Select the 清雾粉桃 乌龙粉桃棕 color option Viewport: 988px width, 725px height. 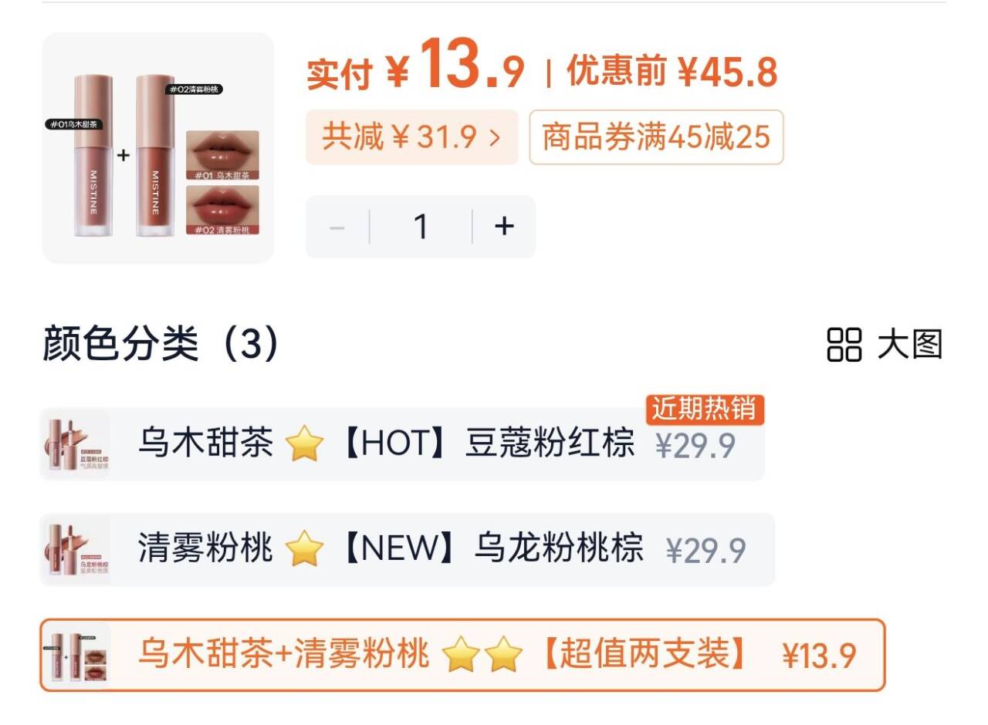[x=407, y=549]
